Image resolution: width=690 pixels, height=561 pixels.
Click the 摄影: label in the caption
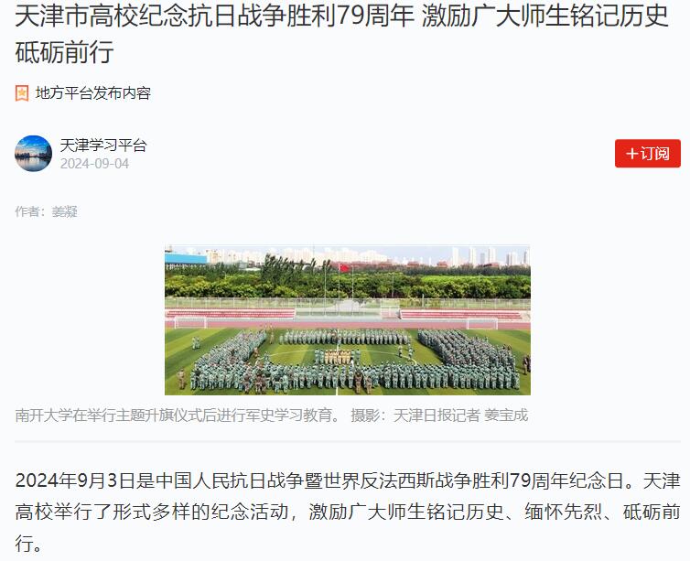[x=368, y=415]
